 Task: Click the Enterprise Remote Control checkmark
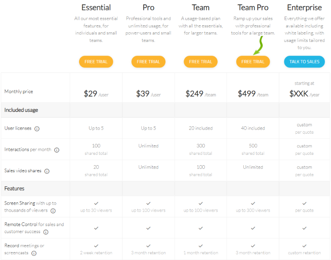[x=305, y=228]
